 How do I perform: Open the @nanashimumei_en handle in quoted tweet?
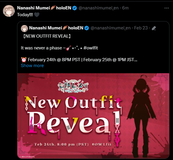pos(111,28)
